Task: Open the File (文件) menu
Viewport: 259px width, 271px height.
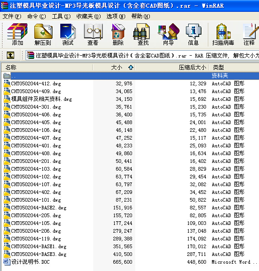Action: 12,16
